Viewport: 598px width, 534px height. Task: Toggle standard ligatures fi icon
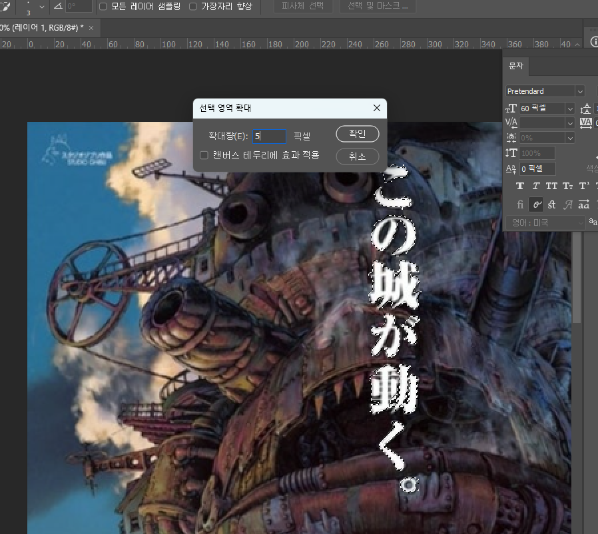click(520, 205)
